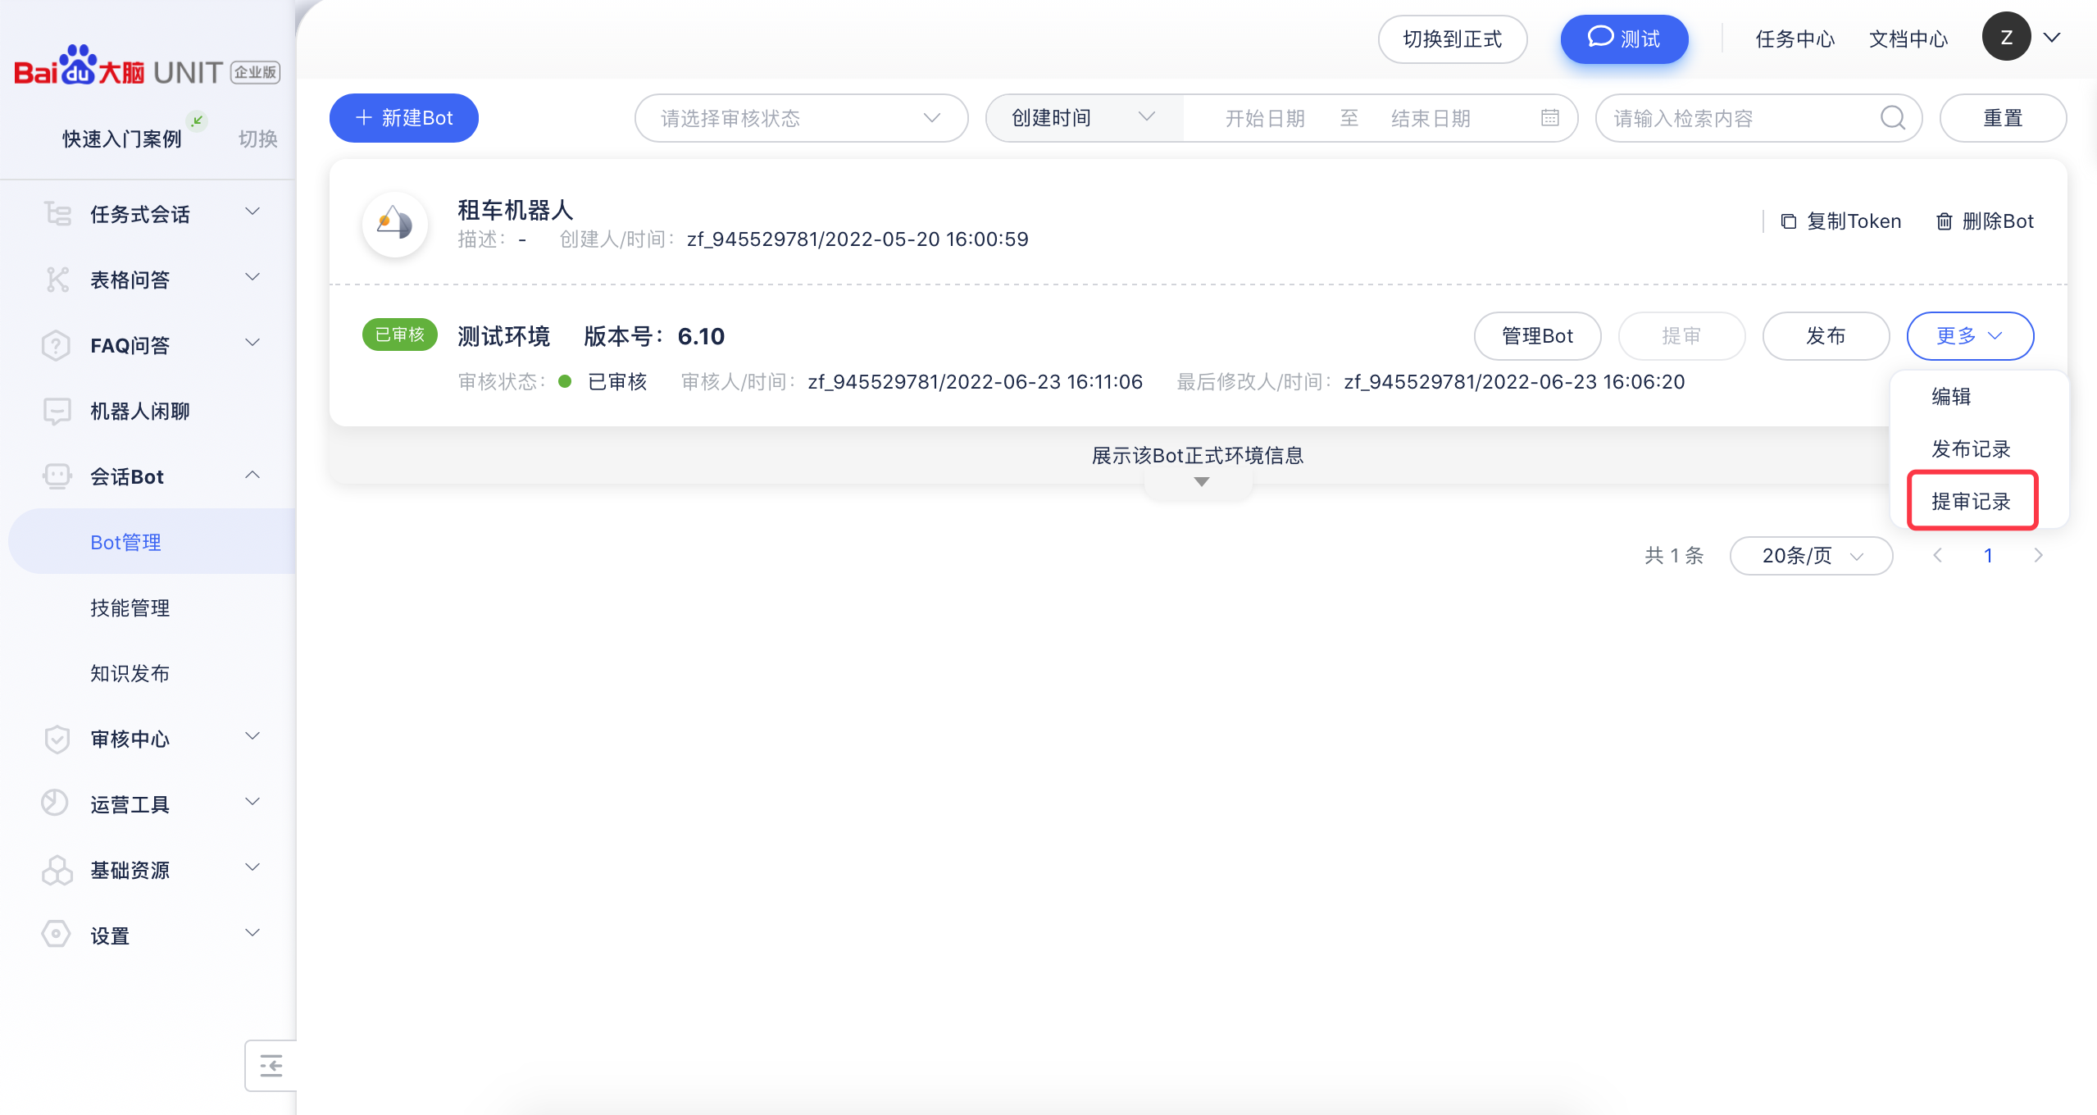
Task: Open the 20条/页 page size dropdown
Action: click(1811, 556)
